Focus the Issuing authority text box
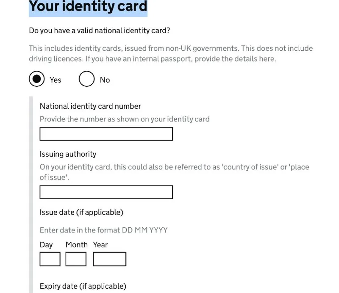The width and height of the screenshot is (339, 293). point(106,192)
